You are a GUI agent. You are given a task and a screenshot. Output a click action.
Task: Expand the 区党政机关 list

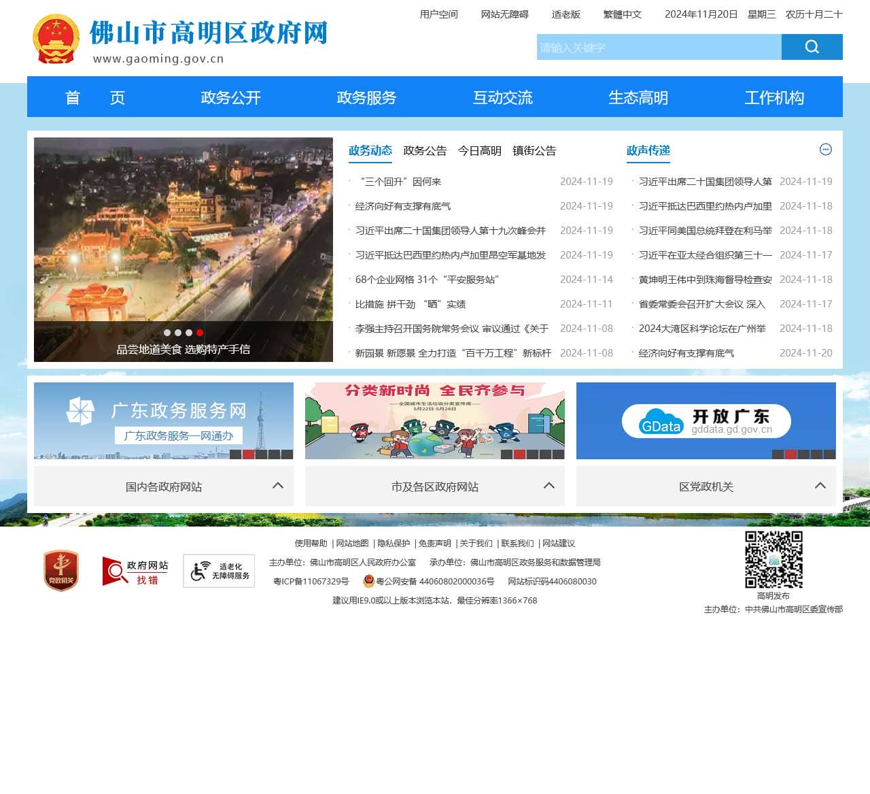[x=706, y=486]
